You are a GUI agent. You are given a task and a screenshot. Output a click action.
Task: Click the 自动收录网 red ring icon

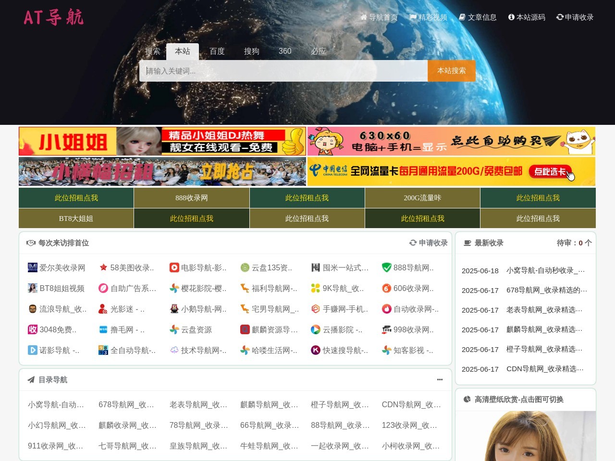pos(387,309)
